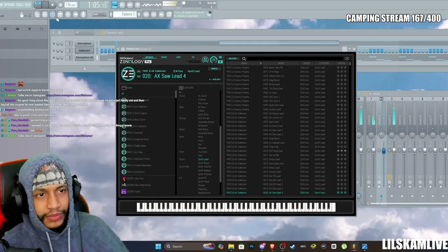Switch to the BROWSE tab in ZENOLOGY
Viewport: 448px width, 252px height.
149,57
